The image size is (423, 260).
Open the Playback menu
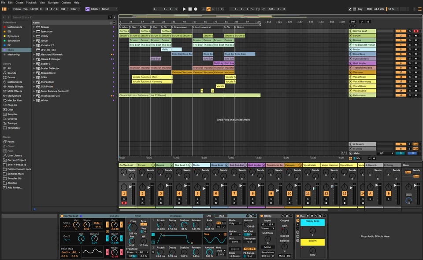click(31, 3)
